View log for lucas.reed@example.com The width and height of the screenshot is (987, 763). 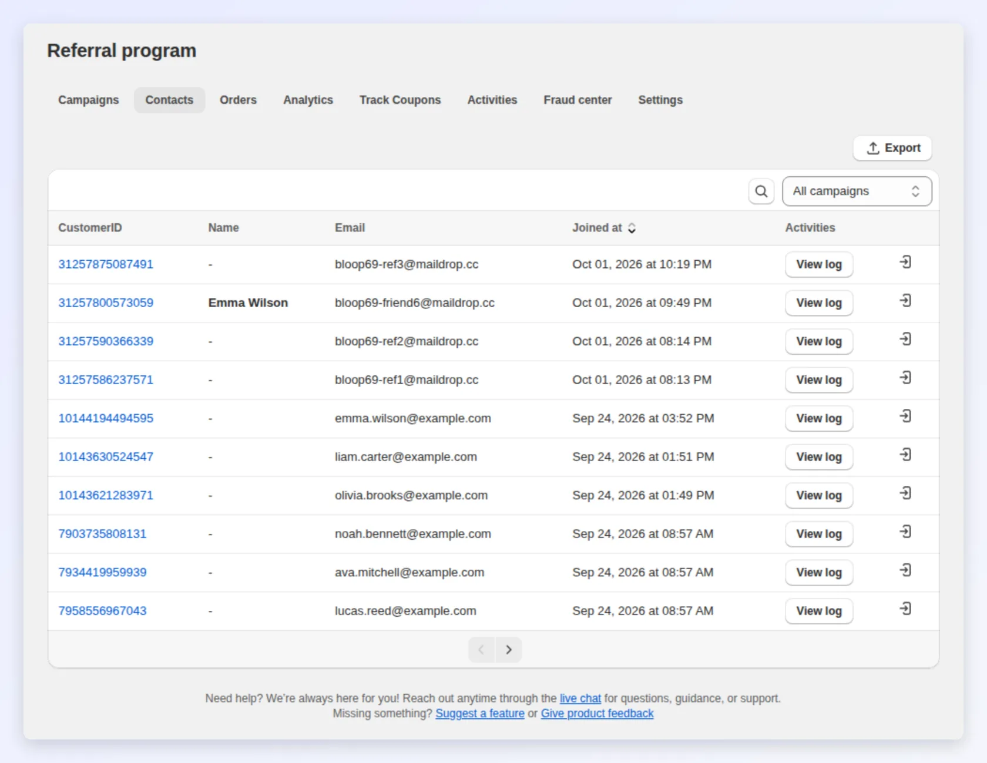point(819,611)
